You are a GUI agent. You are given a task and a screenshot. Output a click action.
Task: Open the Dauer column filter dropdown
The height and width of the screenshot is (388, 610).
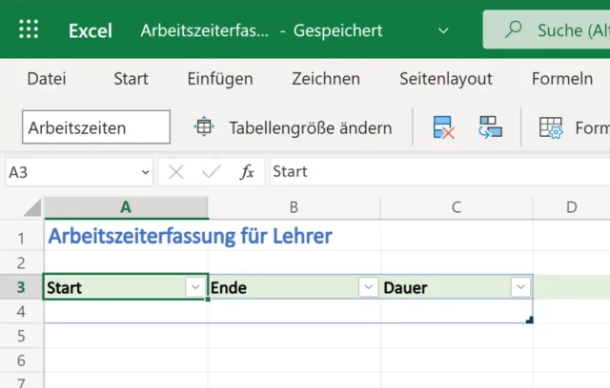519,287
